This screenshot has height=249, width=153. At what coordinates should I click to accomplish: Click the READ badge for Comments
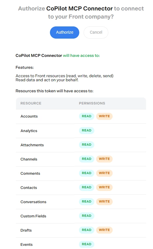[x=87, y=173]
